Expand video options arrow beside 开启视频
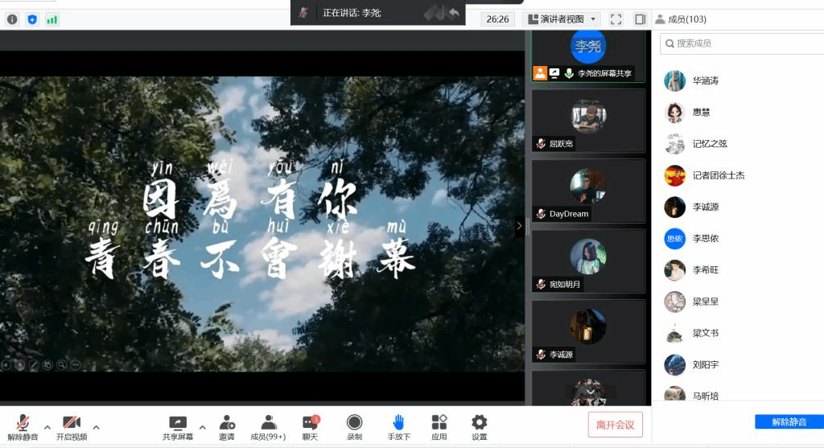The image size is (824, 448). pyautogui.click(x=97, y=427)
